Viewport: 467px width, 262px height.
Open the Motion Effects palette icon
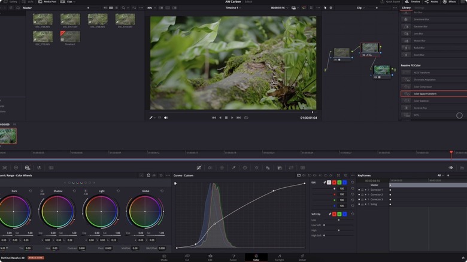click(51, 167)
